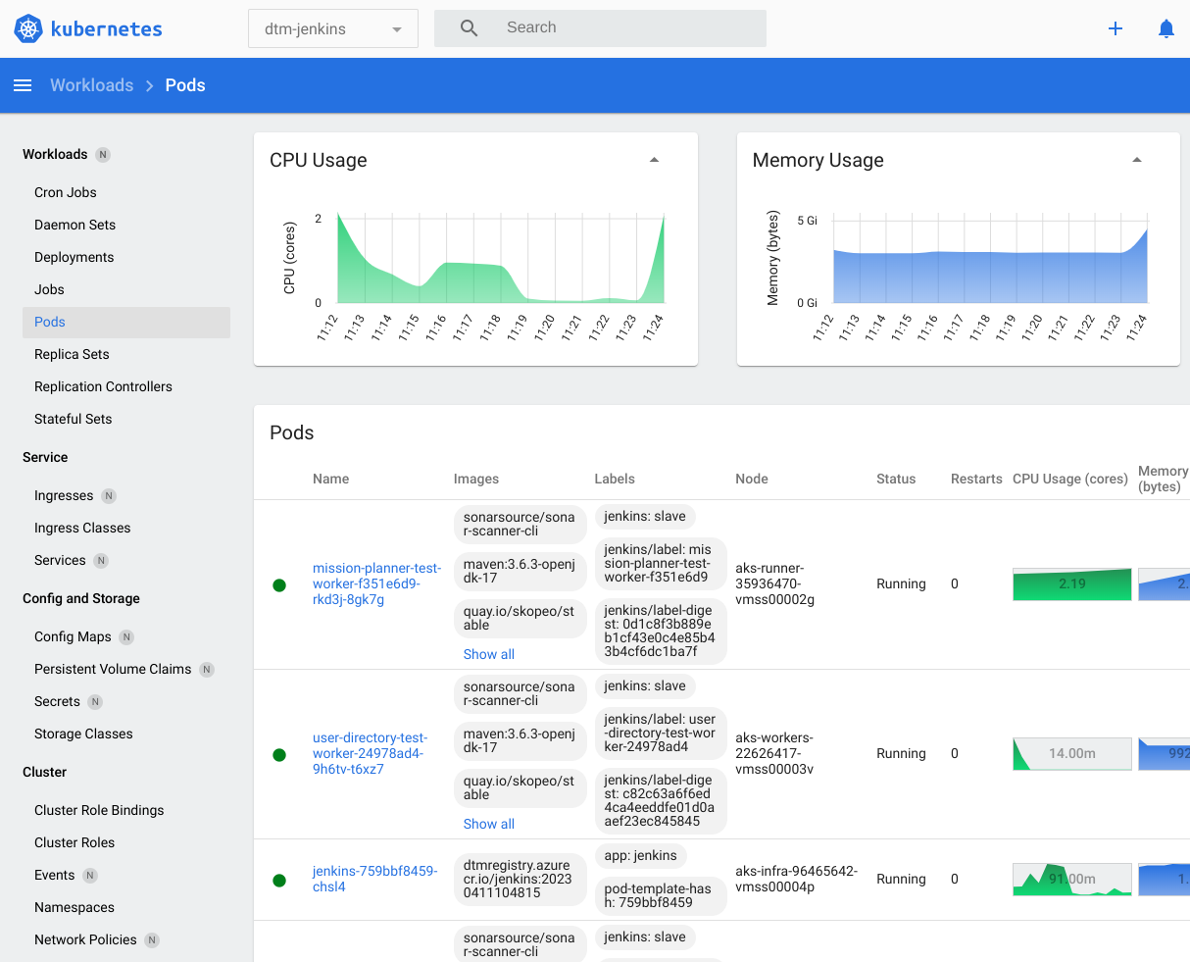Open the notifications bell
Viewport: 1190px width, 962px height.
1166,28
